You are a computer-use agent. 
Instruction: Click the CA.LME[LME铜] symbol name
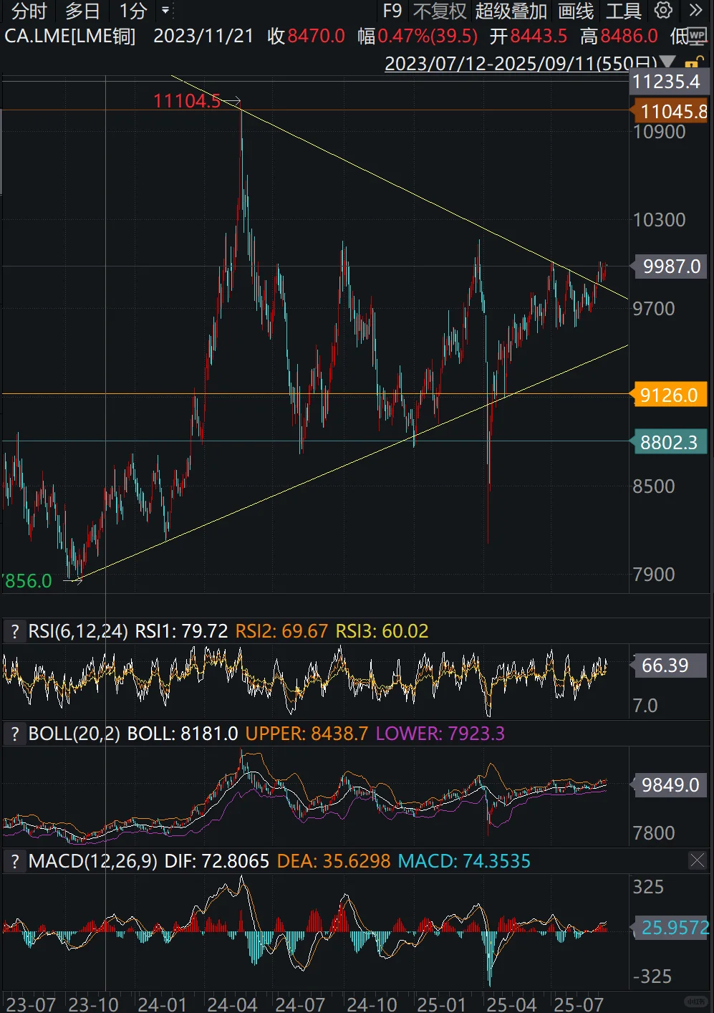click(70, 36)
